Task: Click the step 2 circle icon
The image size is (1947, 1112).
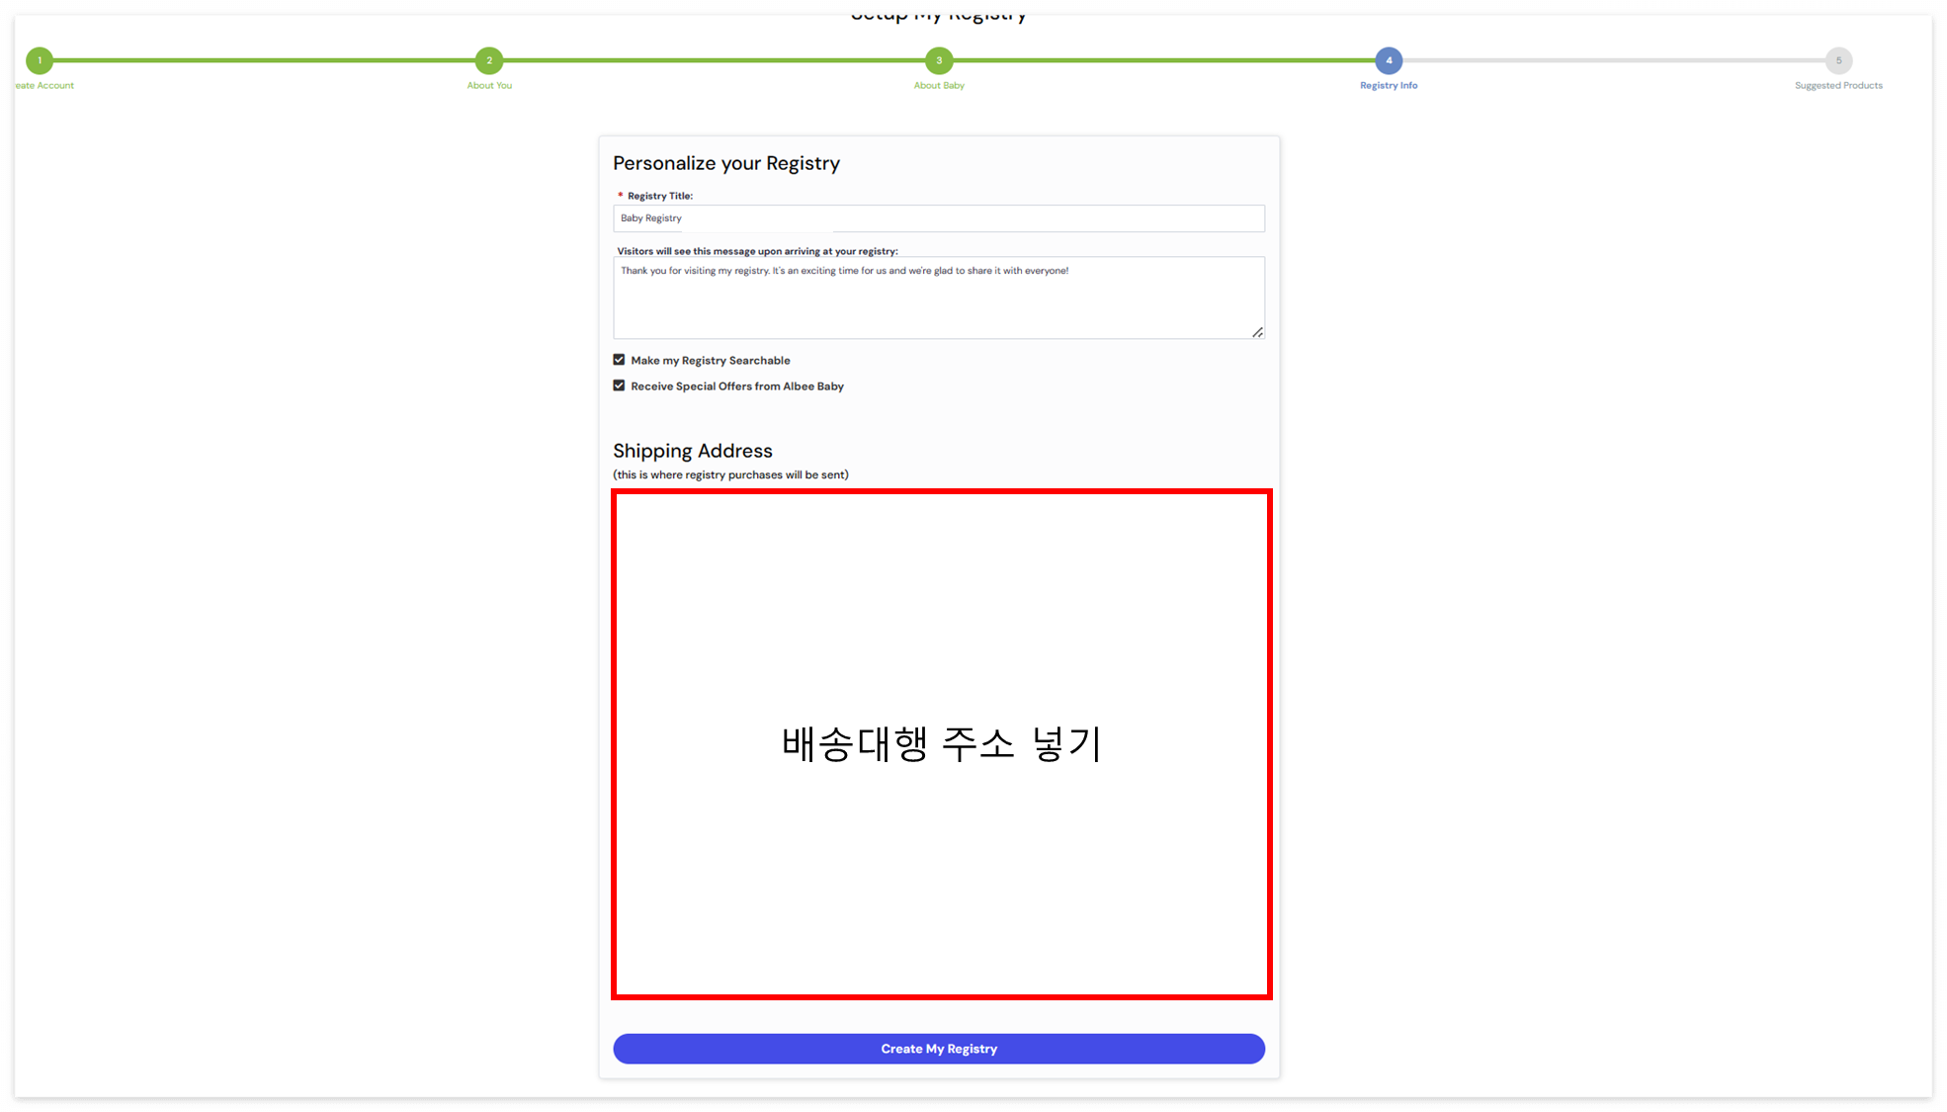Action: [489, 60]
